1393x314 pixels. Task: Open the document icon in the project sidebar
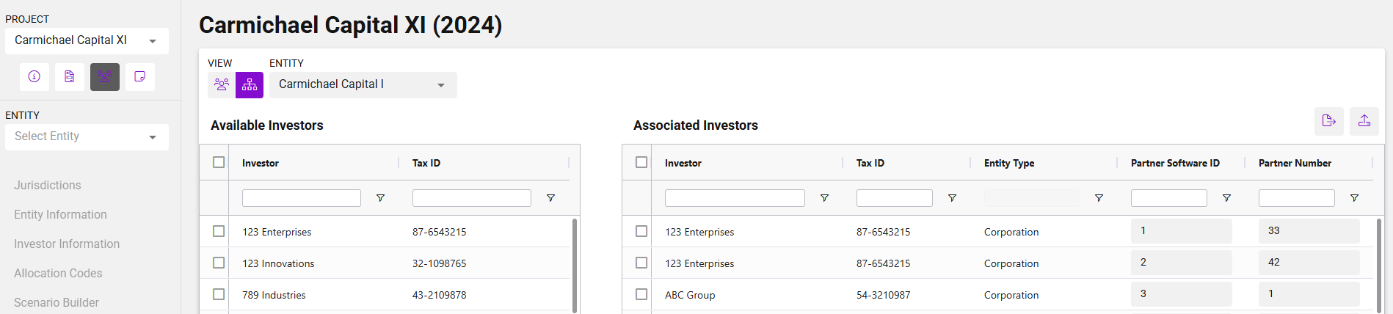[70, 76]
